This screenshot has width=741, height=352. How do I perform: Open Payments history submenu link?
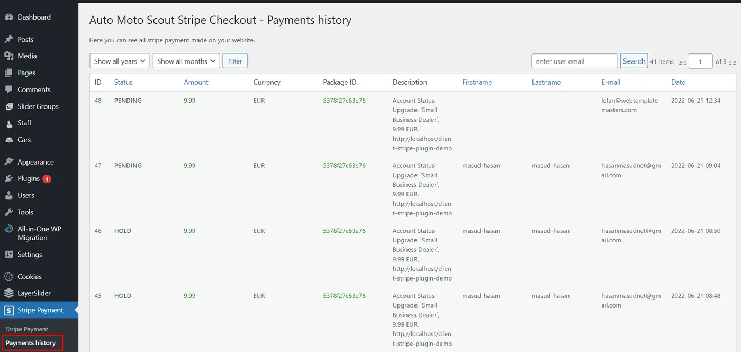tap(31, 343)
